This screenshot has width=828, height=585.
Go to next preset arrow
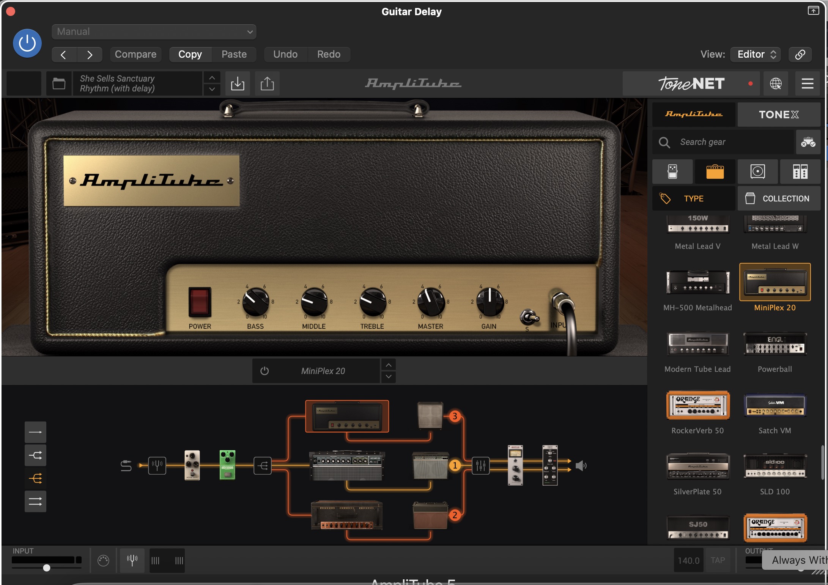(90, 55)
